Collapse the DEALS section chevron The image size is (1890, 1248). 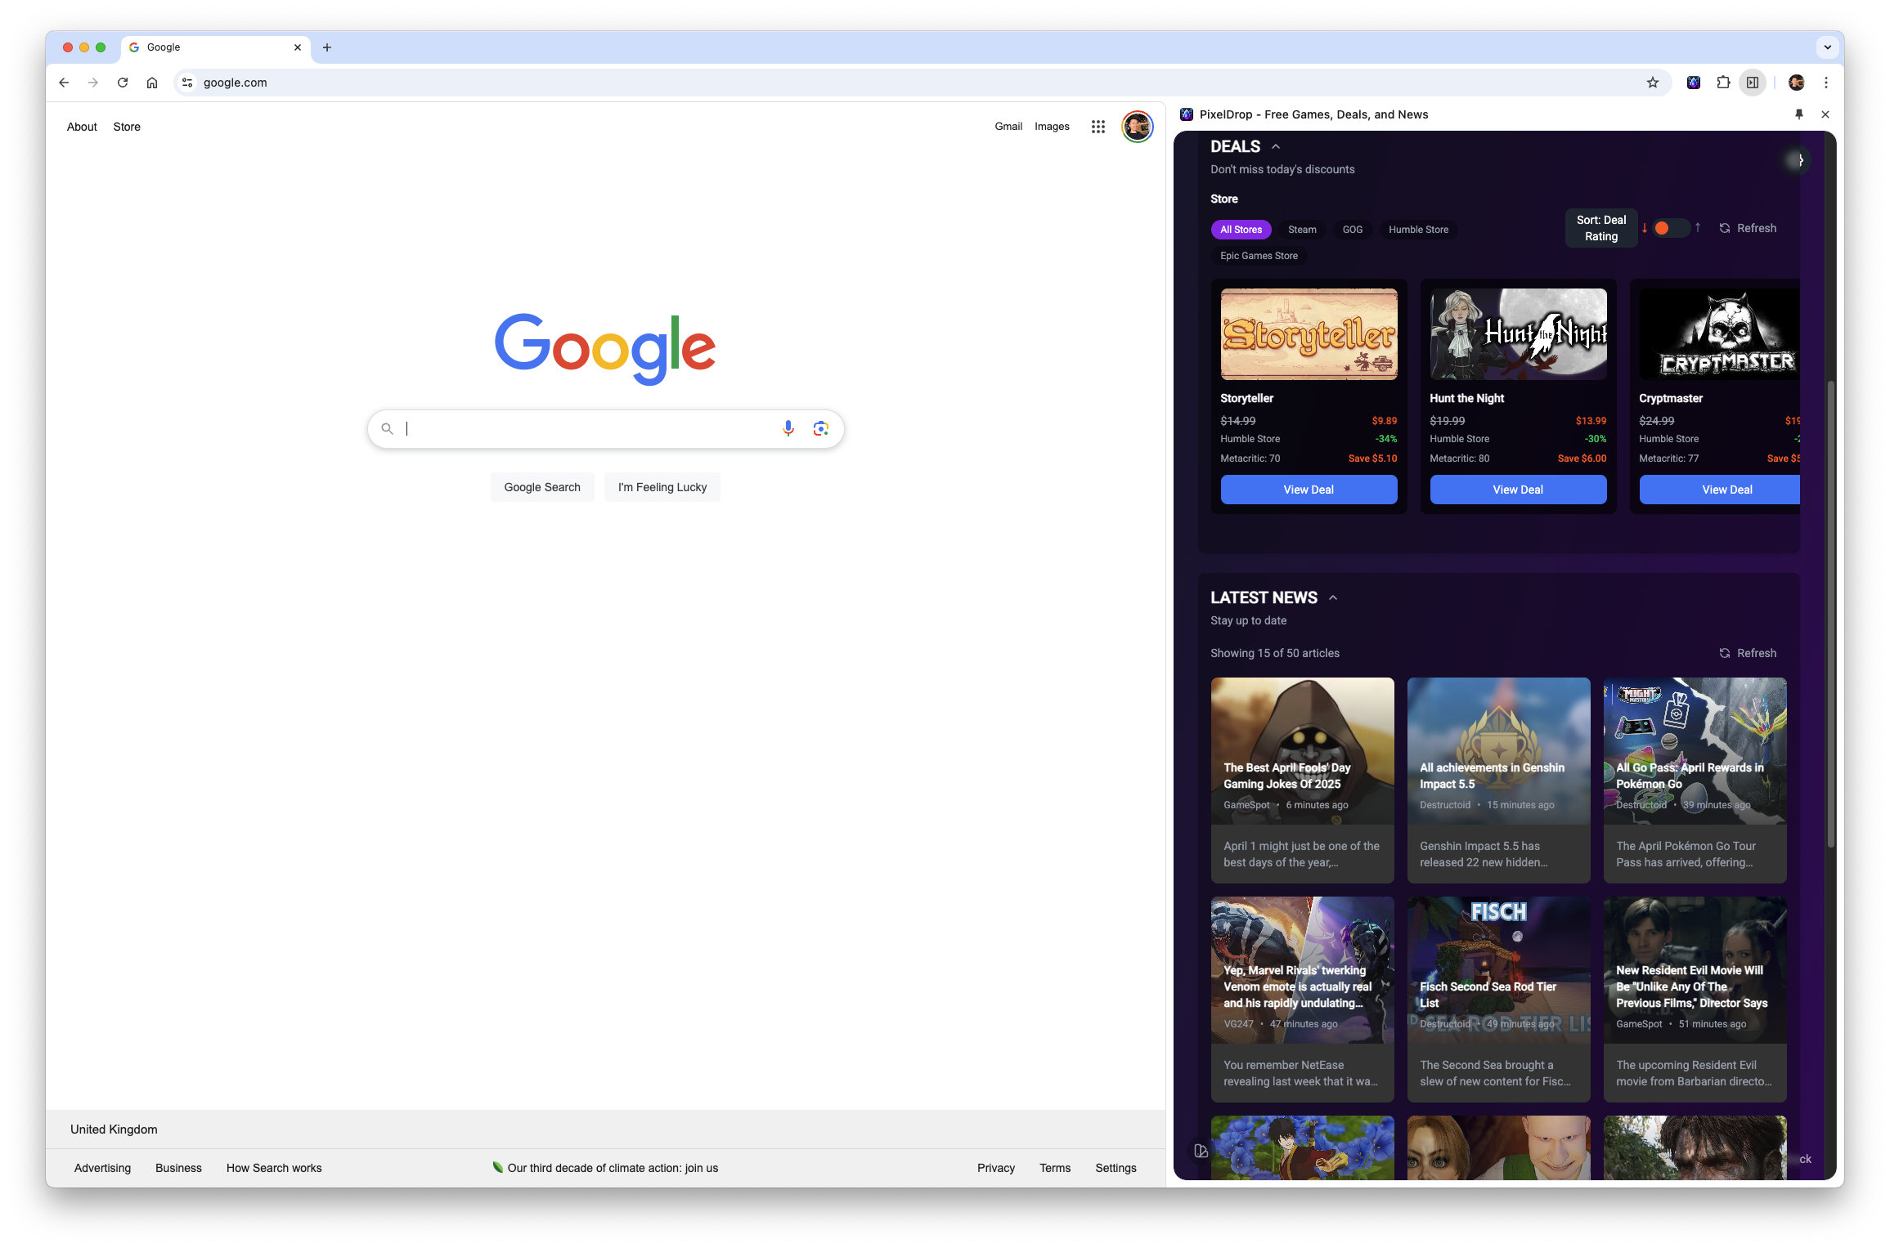1275,147
